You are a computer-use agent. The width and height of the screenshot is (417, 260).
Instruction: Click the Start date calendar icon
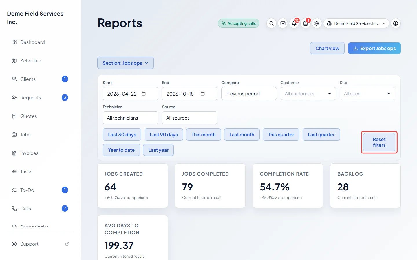click(144, 94)
